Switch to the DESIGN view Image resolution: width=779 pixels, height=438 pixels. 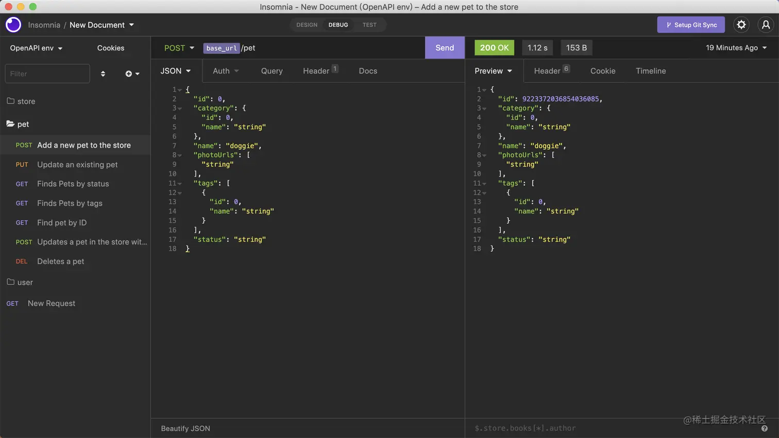307,25
